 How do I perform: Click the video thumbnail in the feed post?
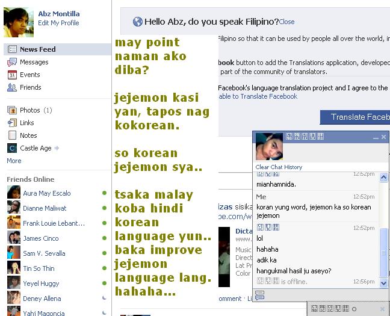tap(224, 257)
